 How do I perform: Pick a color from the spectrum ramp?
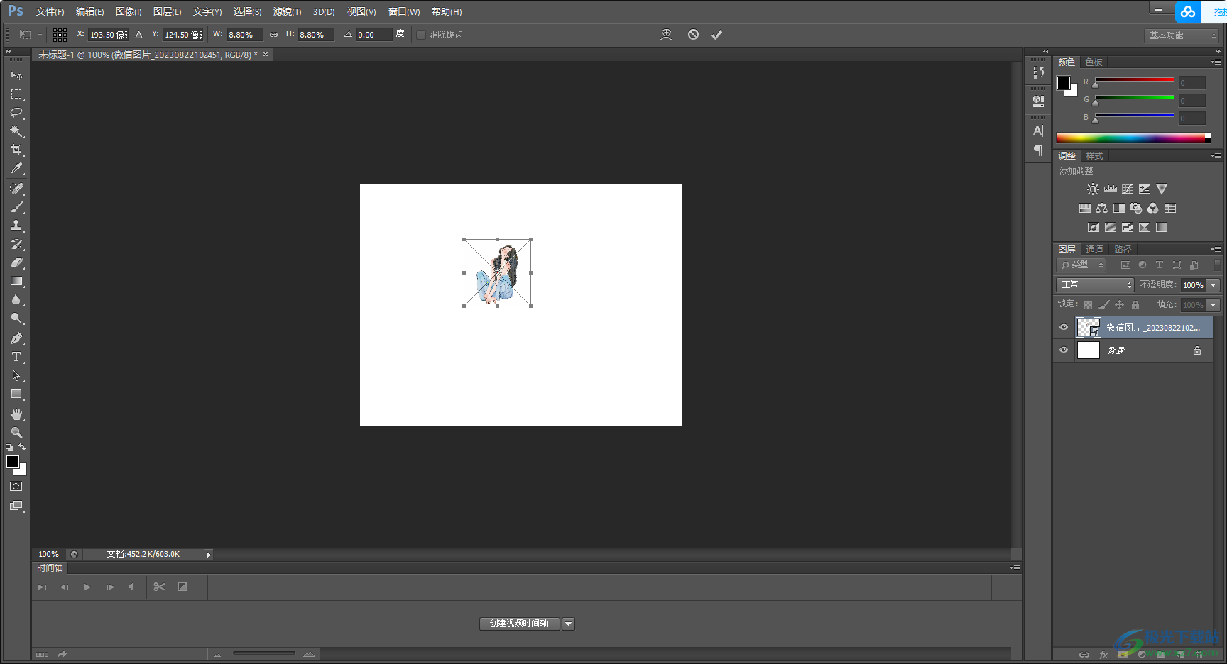pyautogui.click(x=1133, y=138)
